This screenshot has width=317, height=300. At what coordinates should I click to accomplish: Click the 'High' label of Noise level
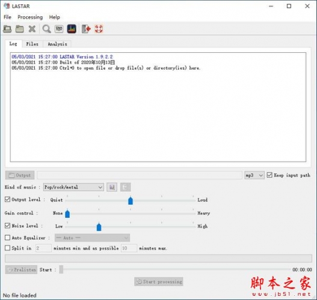[x=202, y=226]
